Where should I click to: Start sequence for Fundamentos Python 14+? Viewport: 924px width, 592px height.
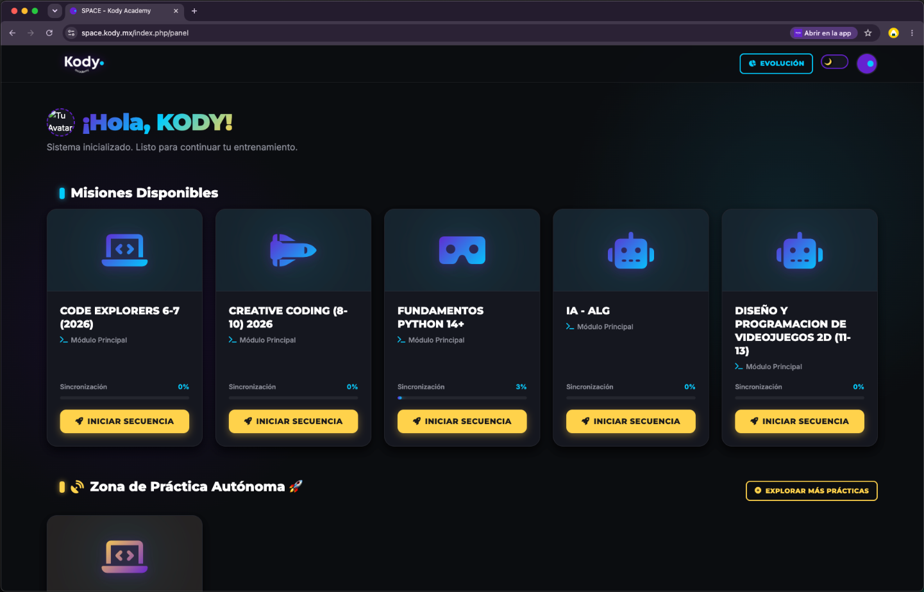click(x=462, y=421)
